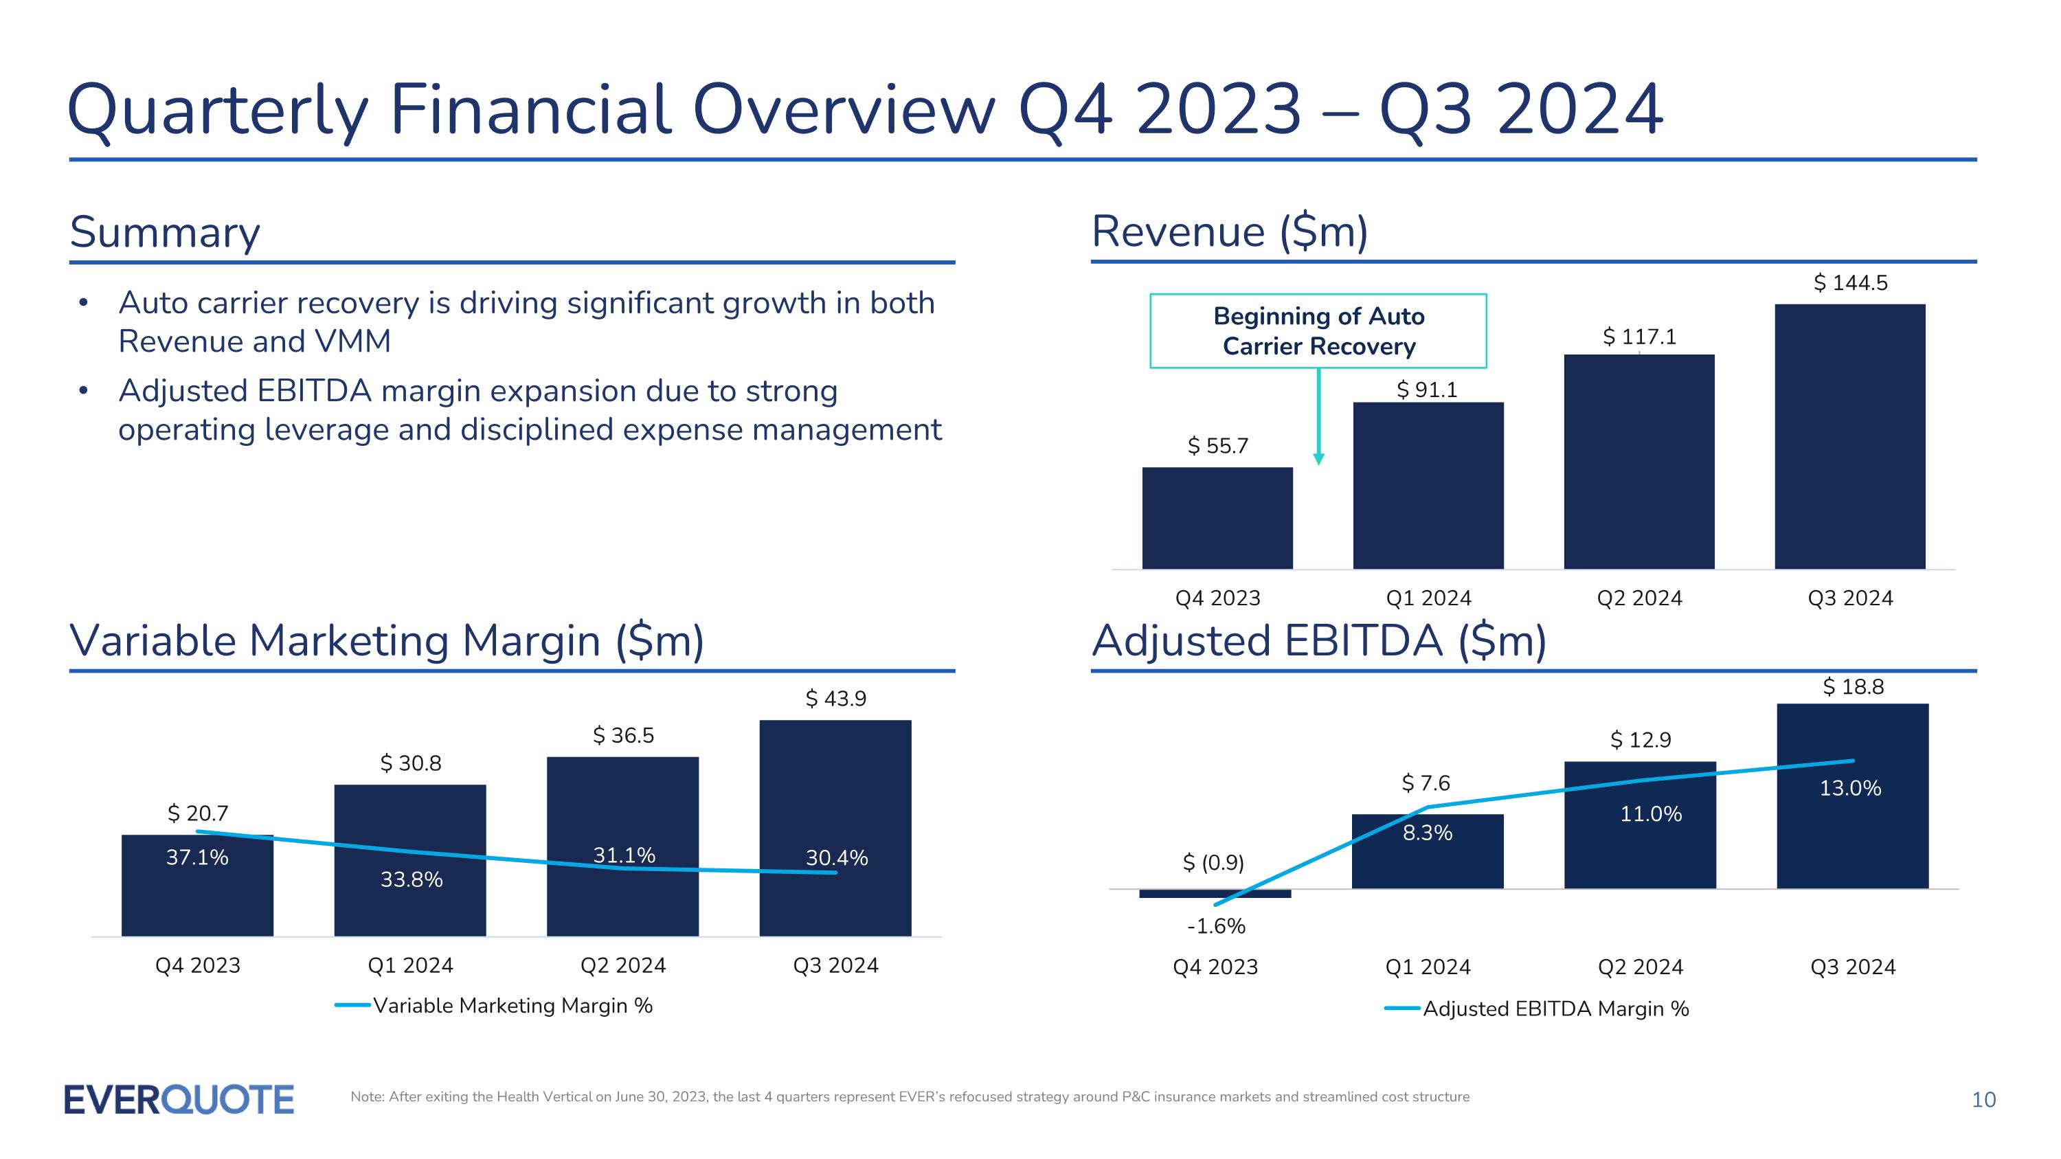Click the slide title heading
This screenshot has width=2061, height=1159.
pyautogui.click(x=864, y=111)
